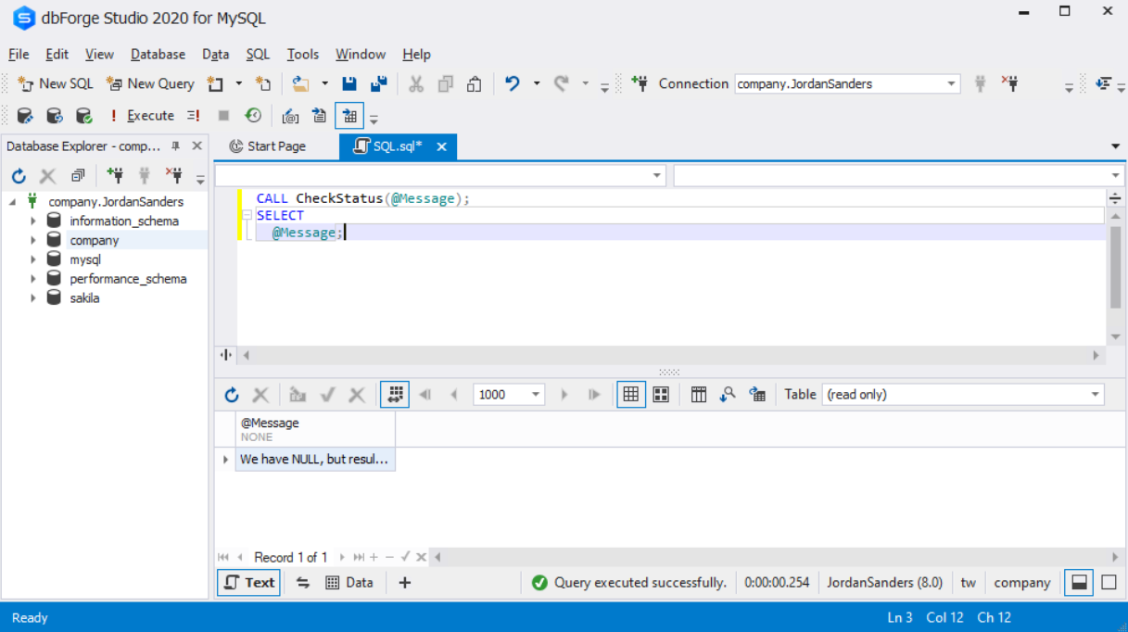Click the Save All icon
The image size is (1128, 632).
click(x=378, y=84)
